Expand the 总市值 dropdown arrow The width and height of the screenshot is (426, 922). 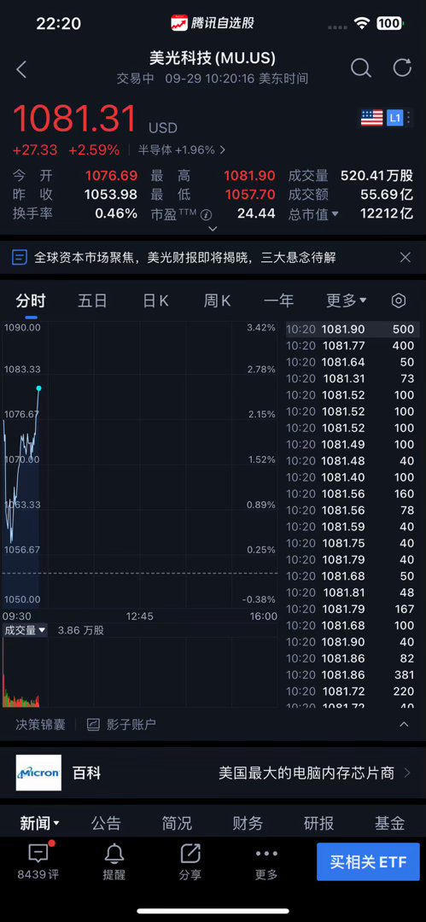click(336, 214)
